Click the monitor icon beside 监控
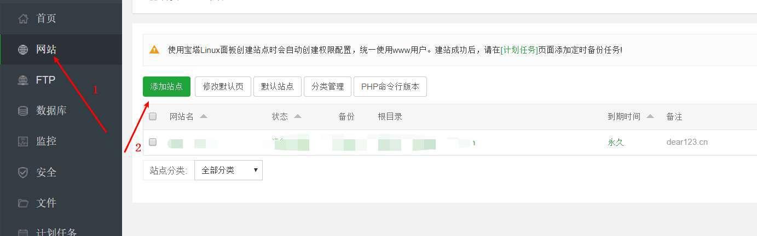 click(x=23, y=141)
